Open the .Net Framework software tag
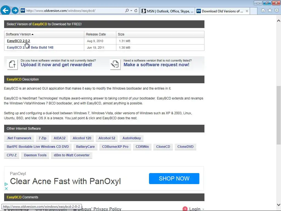Image resolution: width=281 pixels, height=211 pixels. pyautogui.click(x=19, y=138)
